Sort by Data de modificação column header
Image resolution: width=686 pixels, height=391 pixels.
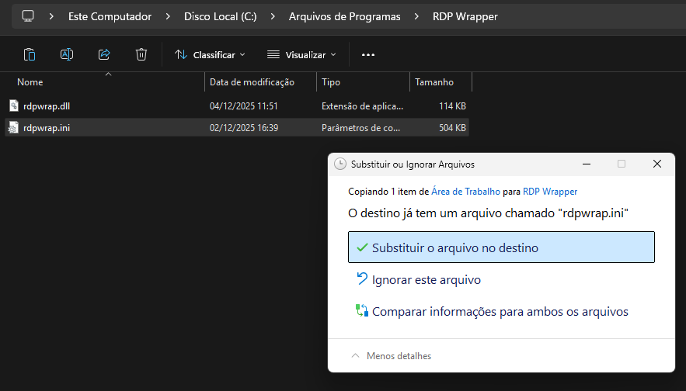point(252,82)
